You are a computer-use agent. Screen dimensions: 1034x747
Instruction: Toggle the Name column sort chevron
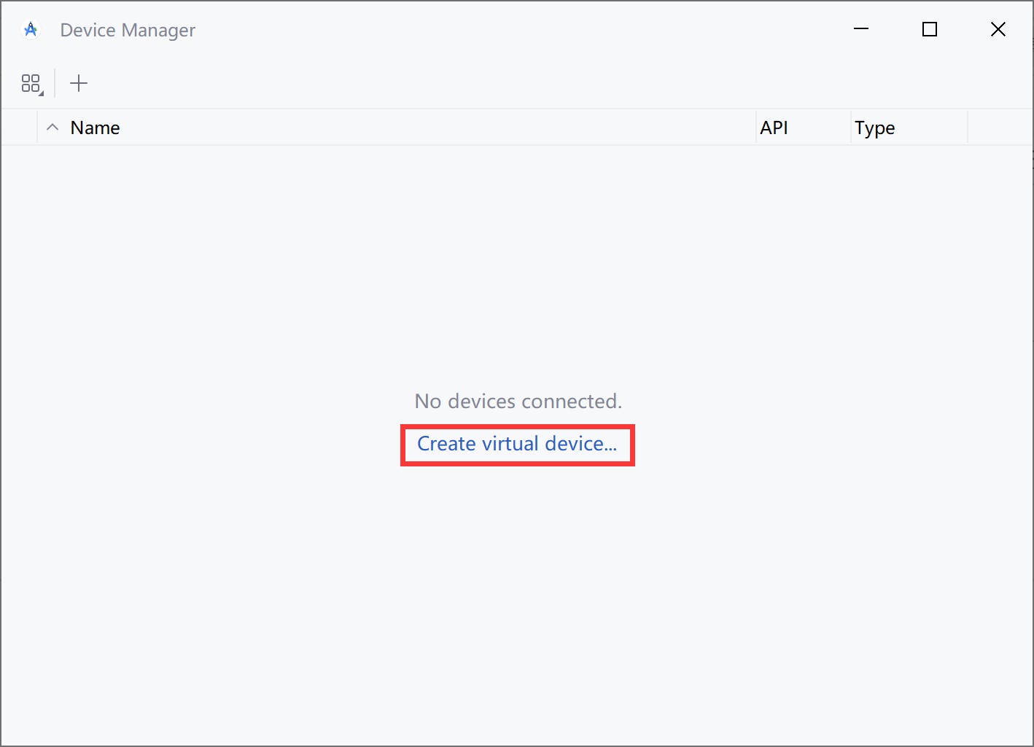(x=52, y=127)
